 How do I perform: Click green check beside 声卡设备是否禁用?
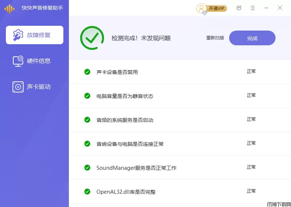click(x=87, y=72)
